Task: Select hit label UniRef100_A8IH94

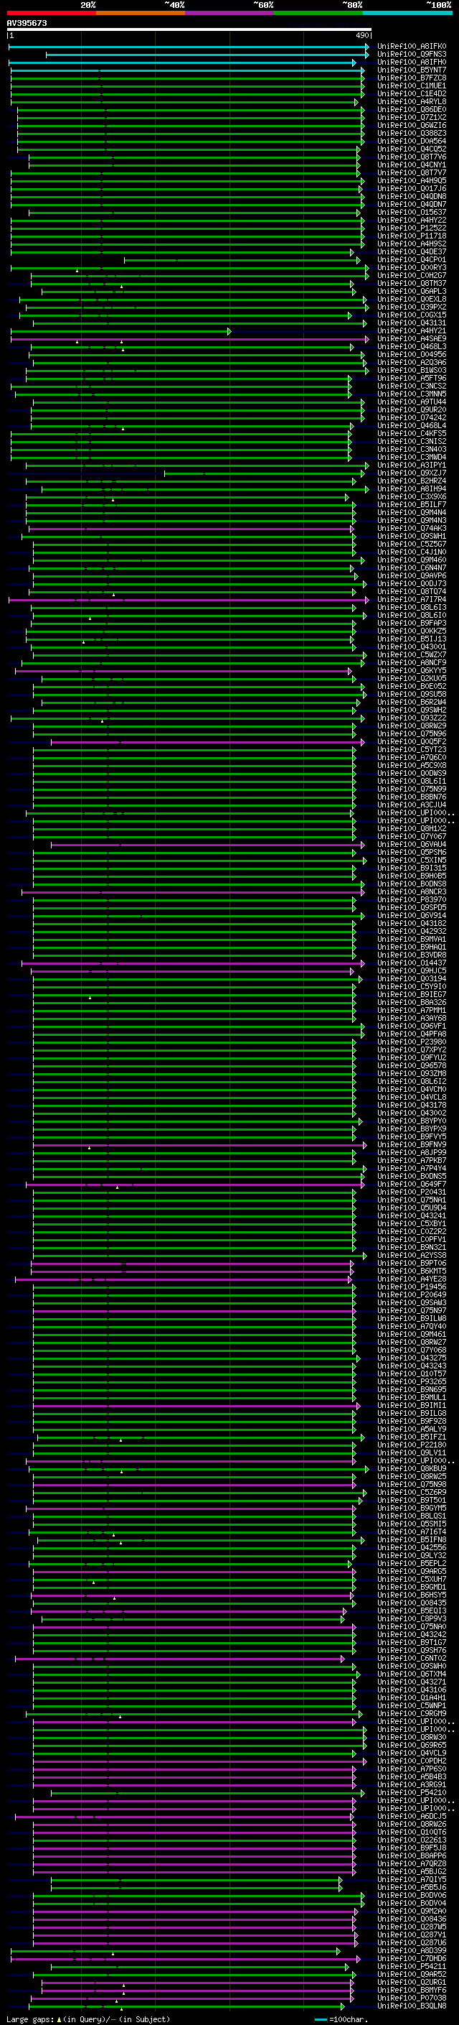Action: tap(412, 489)
